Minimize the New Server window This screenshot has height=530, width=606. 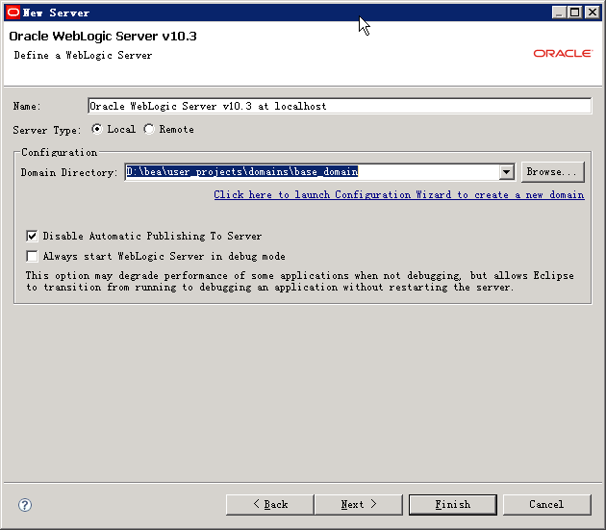pos(559,13)
